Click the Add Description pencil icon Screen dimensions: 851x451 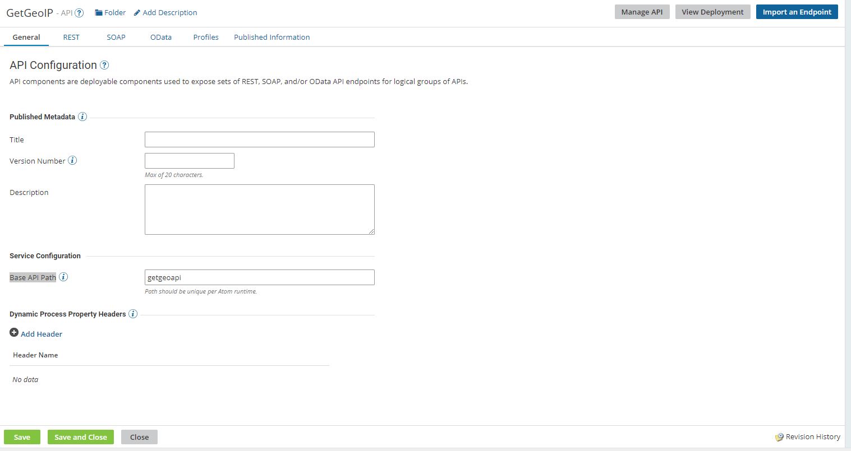tap(136, 12)
